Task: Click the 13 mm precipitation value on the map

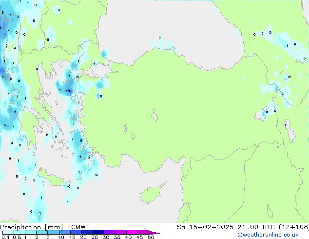Action: [68, 91]
